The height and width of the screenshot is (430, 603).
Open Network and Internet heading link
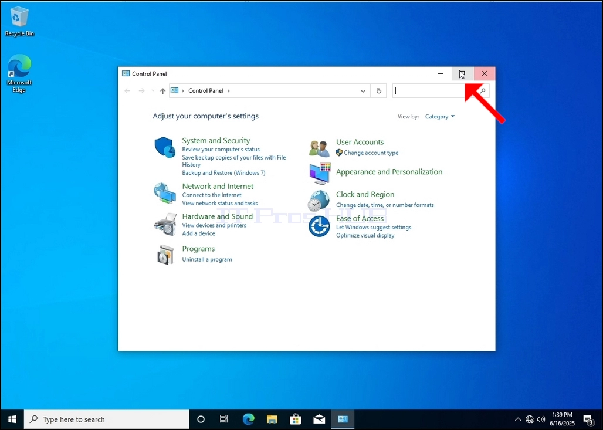pos(218,186)
